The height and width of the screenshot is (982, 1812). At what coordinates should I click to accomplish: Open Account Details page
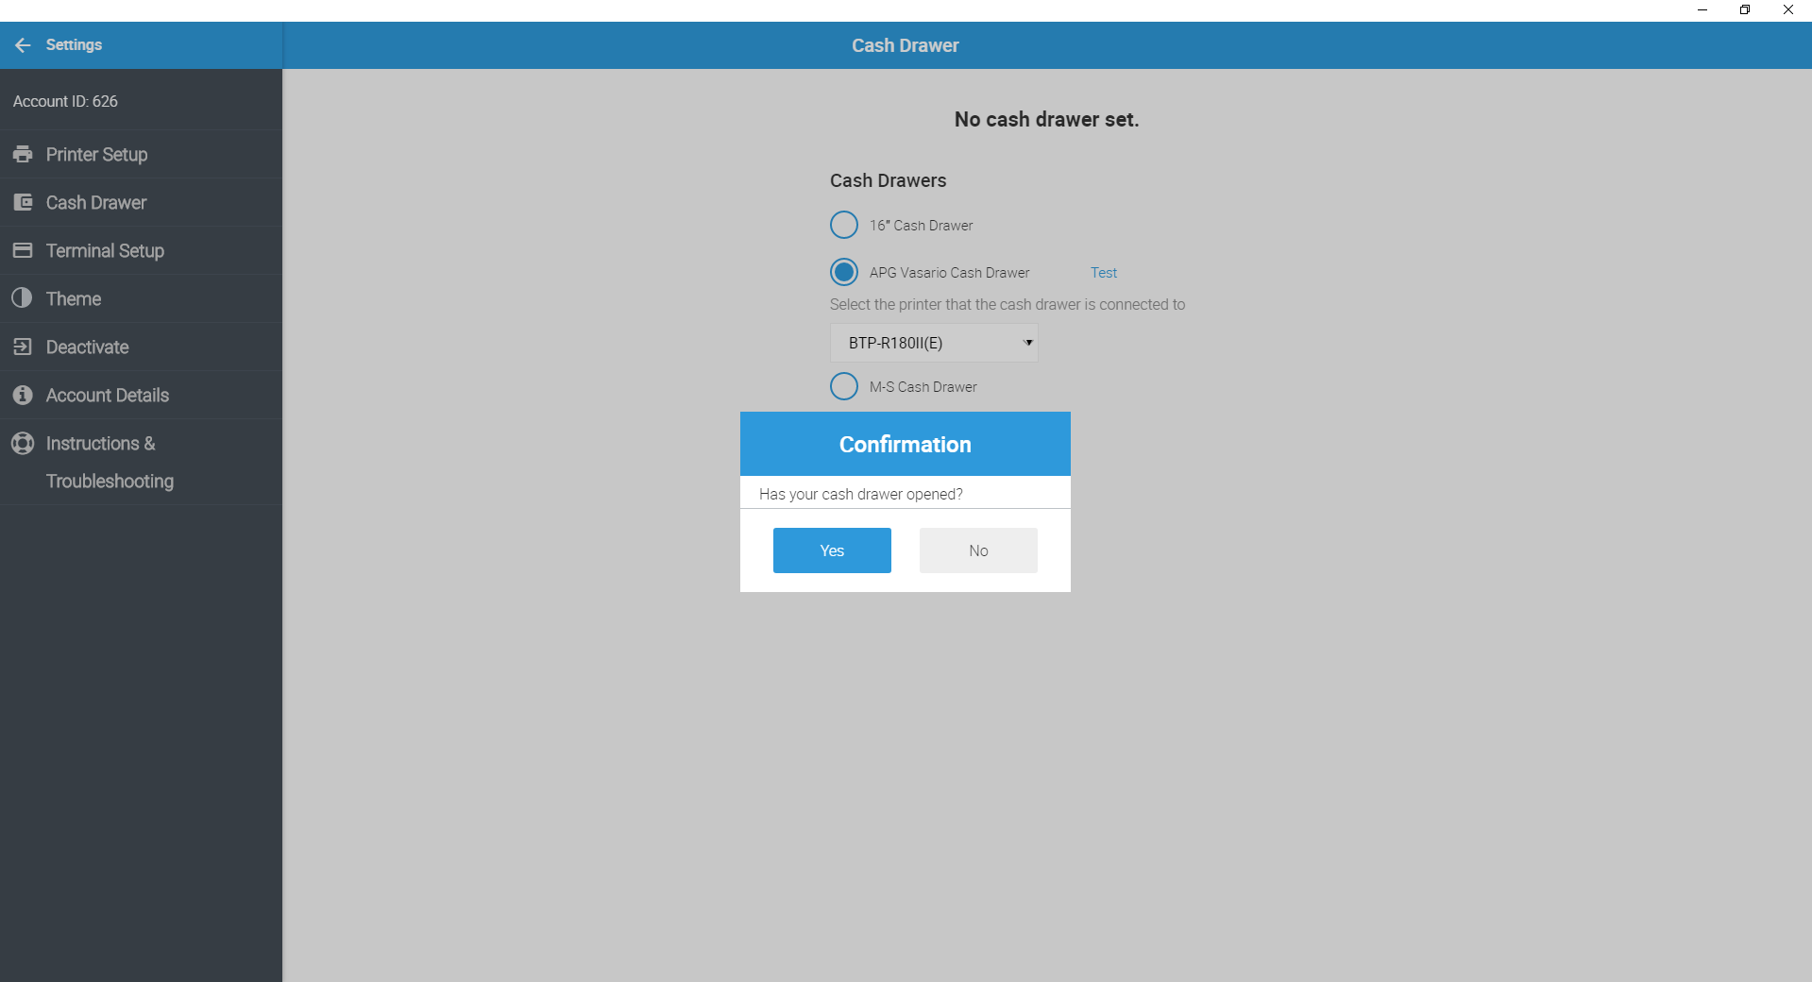pos(141,395)
